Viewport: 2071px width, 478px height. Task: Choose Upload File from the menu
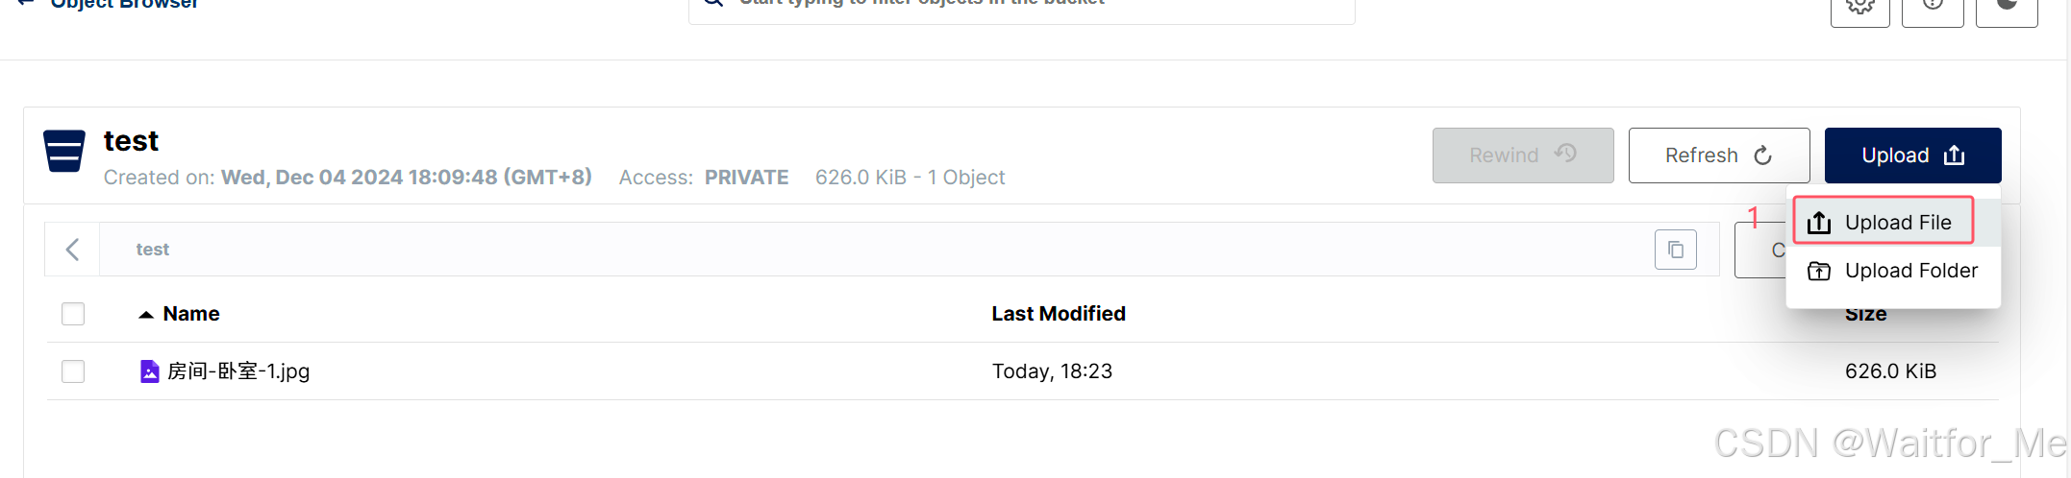click(1883, 223)
